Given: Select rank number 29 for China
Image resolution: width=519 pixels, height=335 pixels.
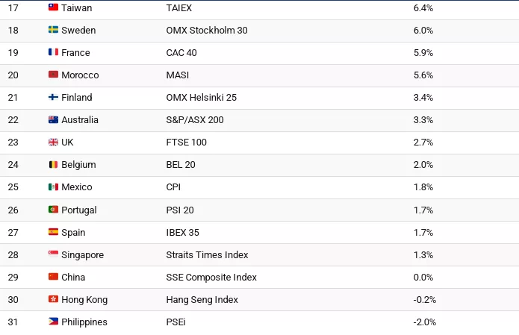Looking at the screenshot, I should tap(13, 277).
